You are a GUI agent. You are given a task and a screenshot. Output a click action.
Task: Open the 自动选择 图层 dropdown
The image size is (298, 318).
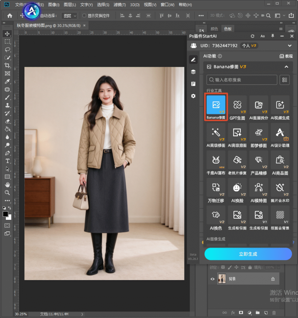[x=69, y=16]
